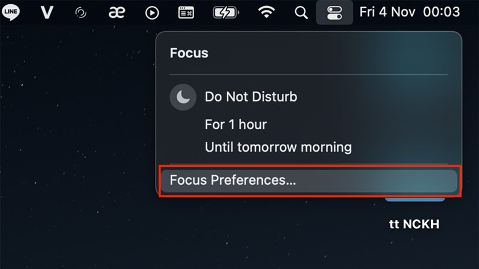Viewport: 479px width, 269px height.
Task: Choose the For 1 hour option
Action: (235, 125)
